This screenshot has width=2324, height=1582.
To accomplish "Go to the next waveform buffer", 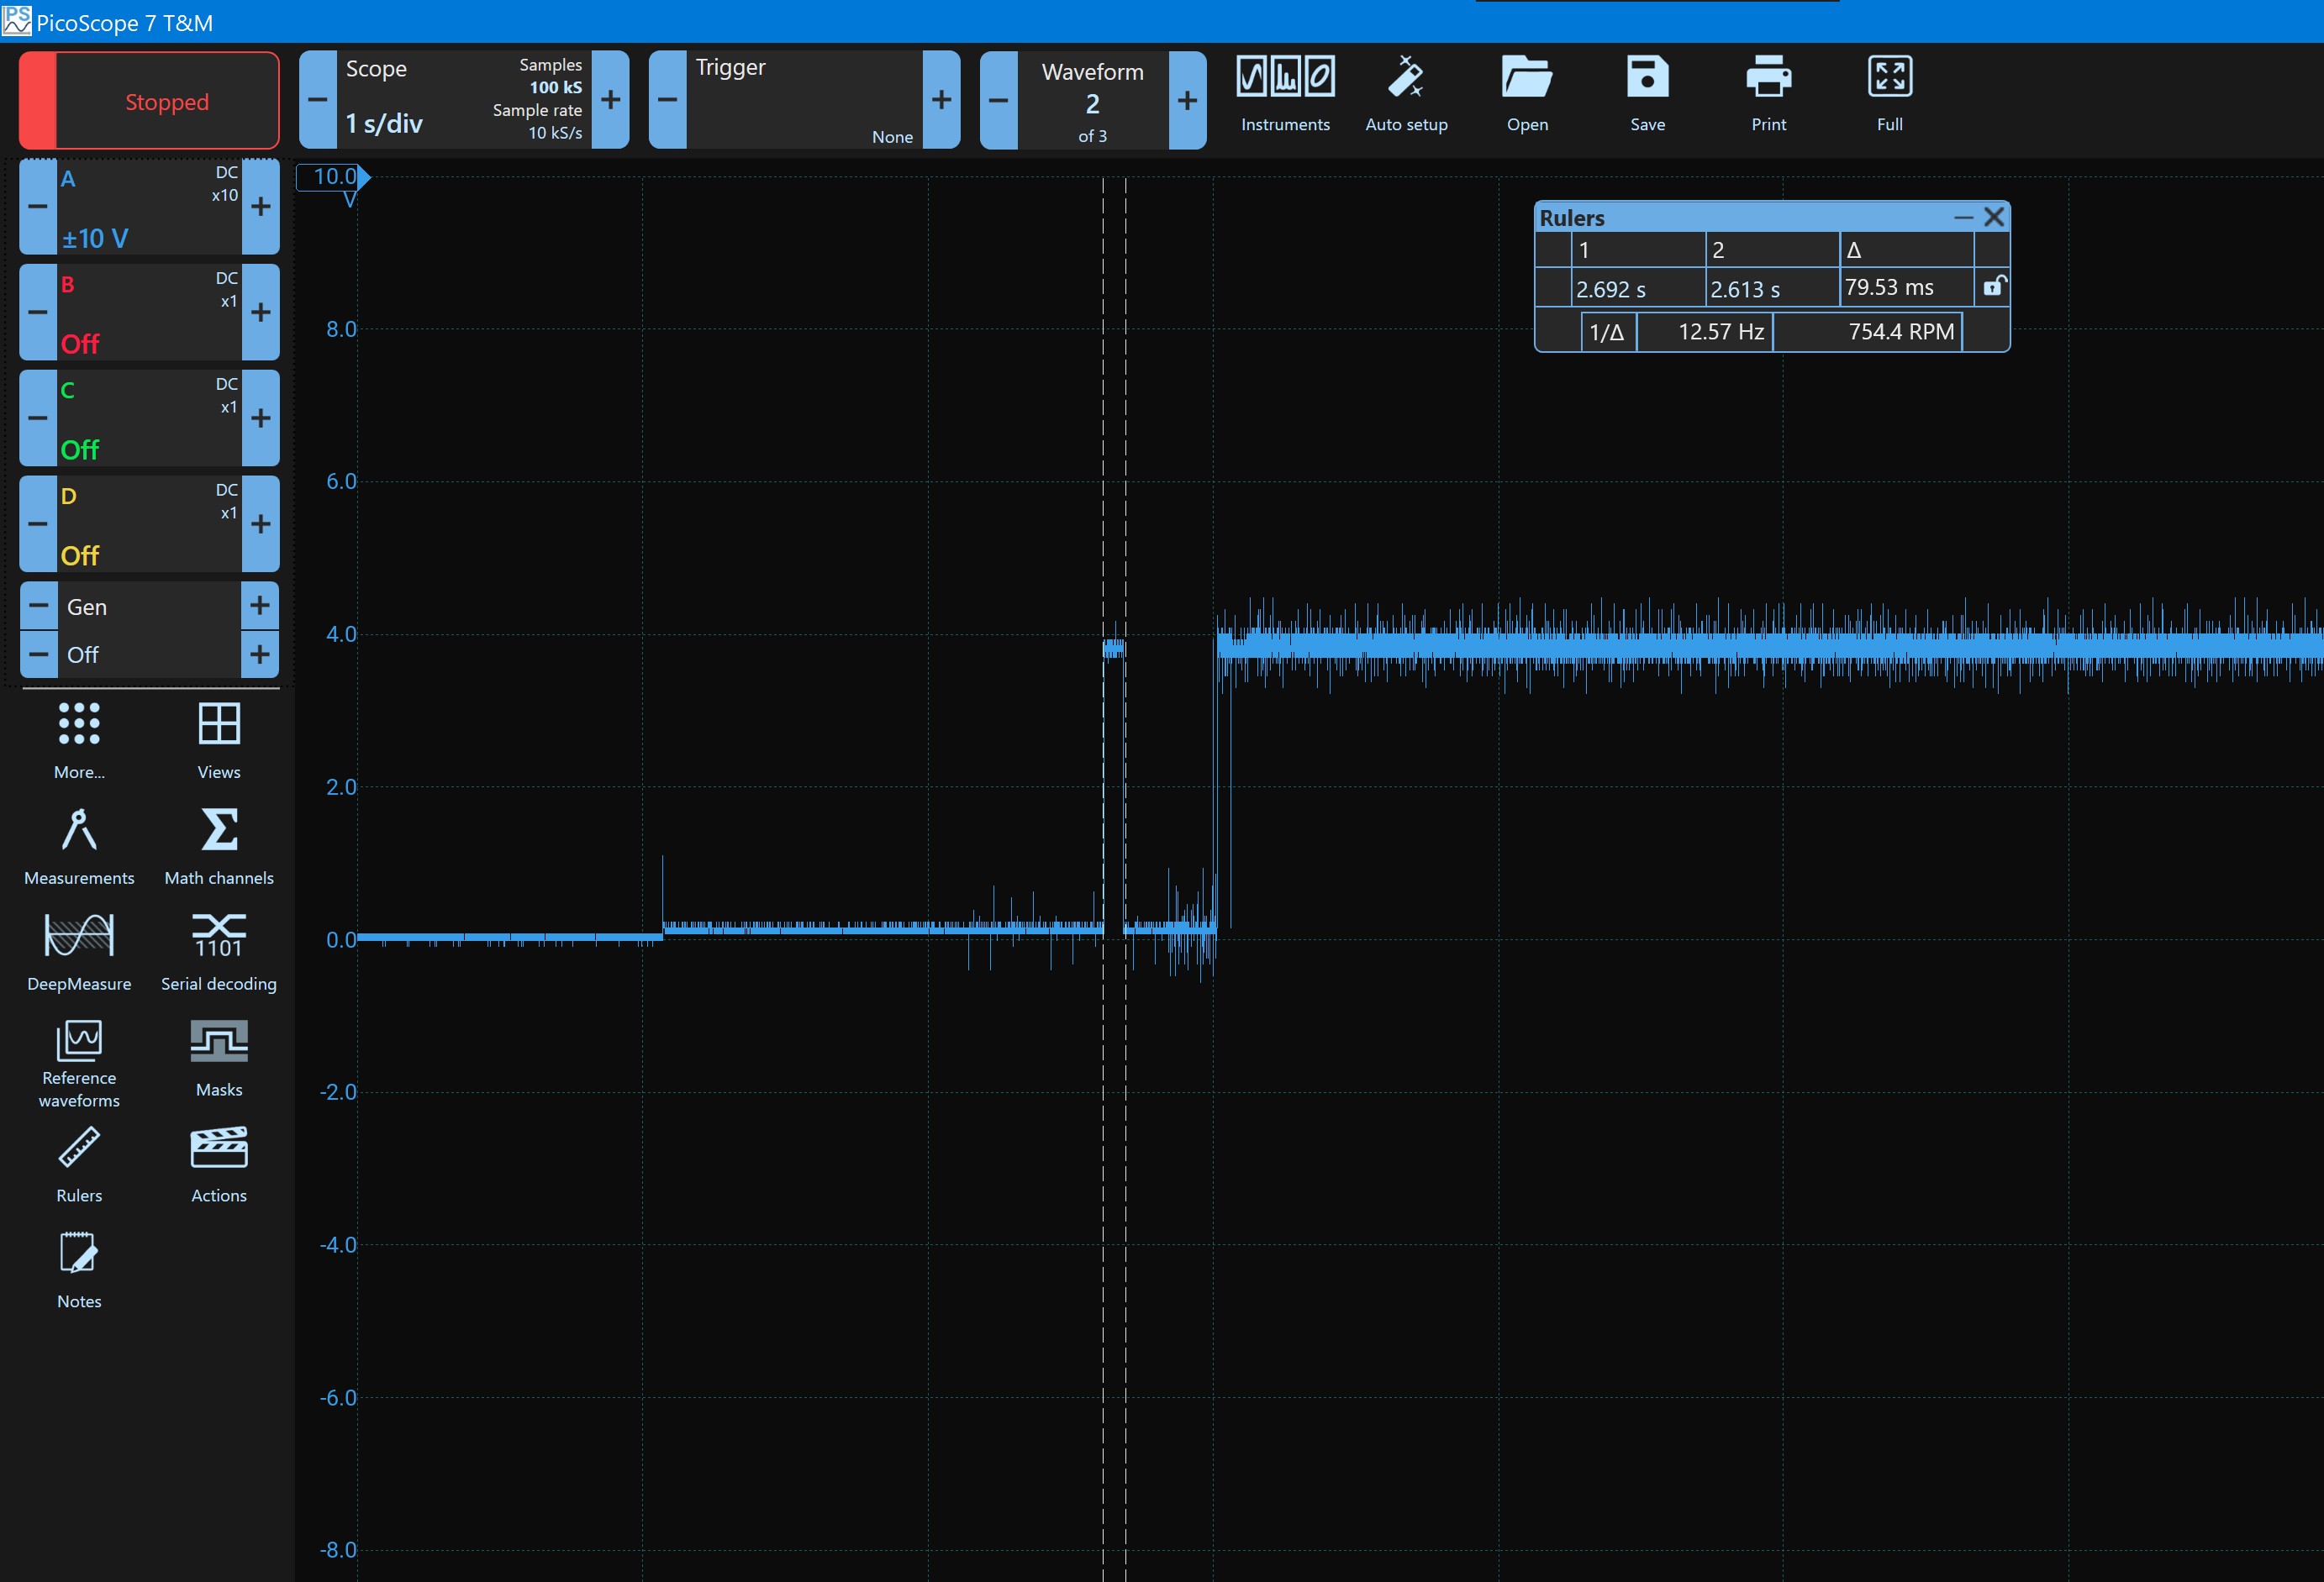I will [x=1187, y=100].
